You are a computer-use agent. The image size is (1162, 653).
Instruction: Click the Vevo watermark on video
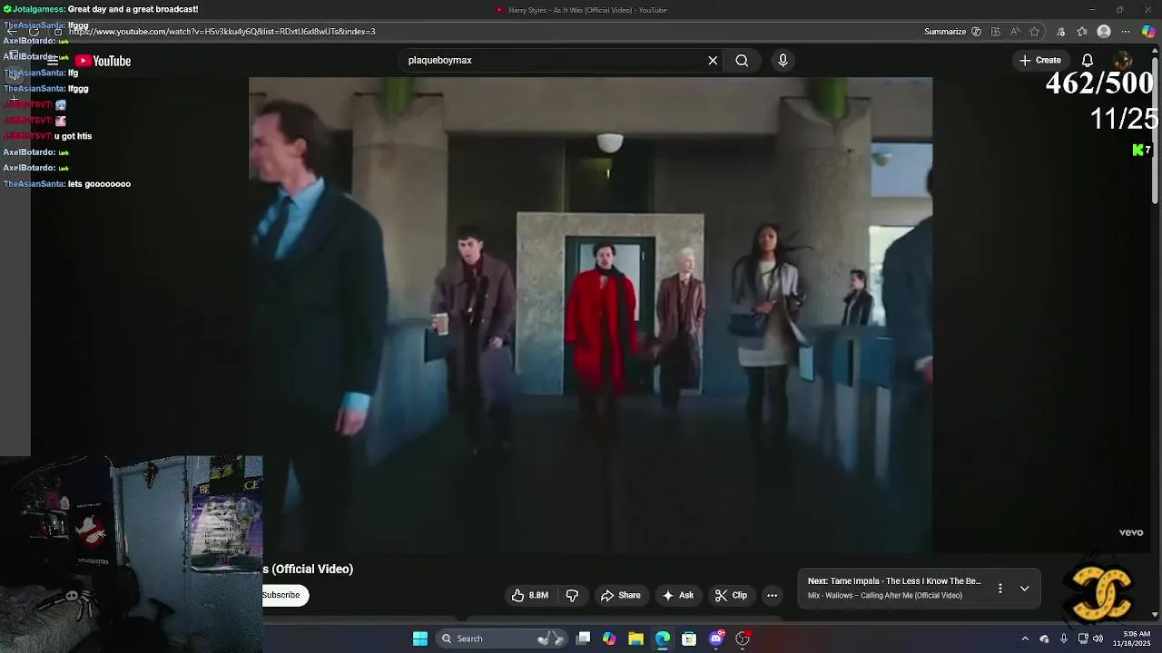coord(1131,532)
